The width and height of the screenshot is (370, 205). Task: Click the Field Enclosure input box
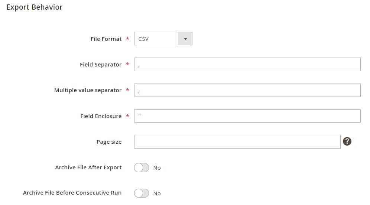[247, 116]
